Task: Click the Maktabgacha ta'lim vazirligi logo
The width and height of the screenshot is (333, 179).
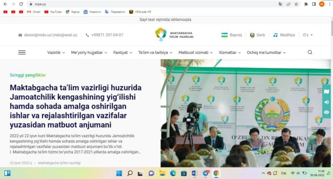Action: point(174,35)
